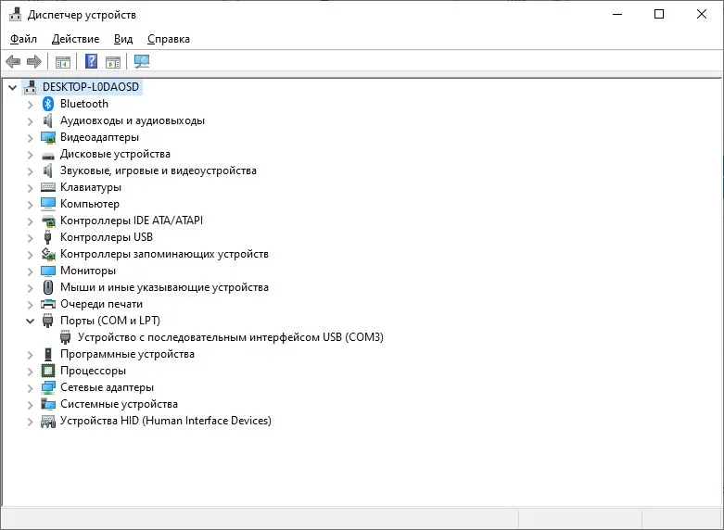
Task: Click the printer icon for Очереди печати
Action: coord(48,304)
